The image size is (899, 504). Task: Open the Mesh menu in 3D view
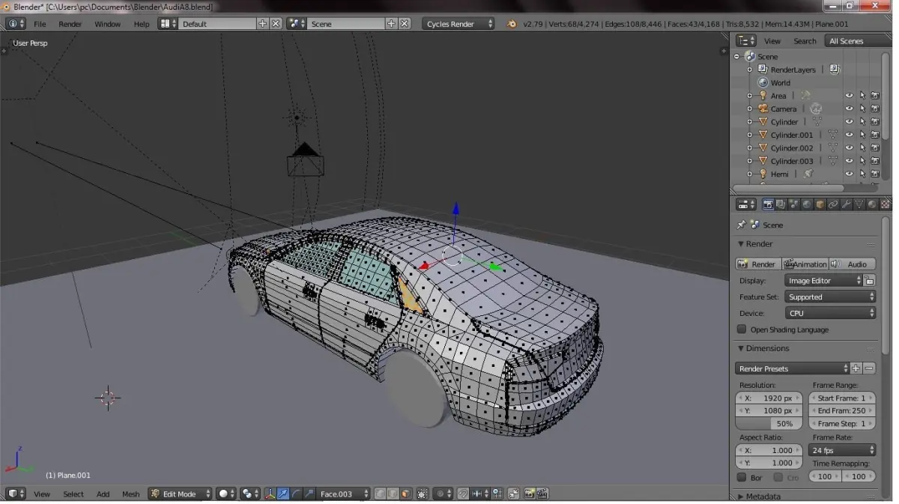coord(130,494)
